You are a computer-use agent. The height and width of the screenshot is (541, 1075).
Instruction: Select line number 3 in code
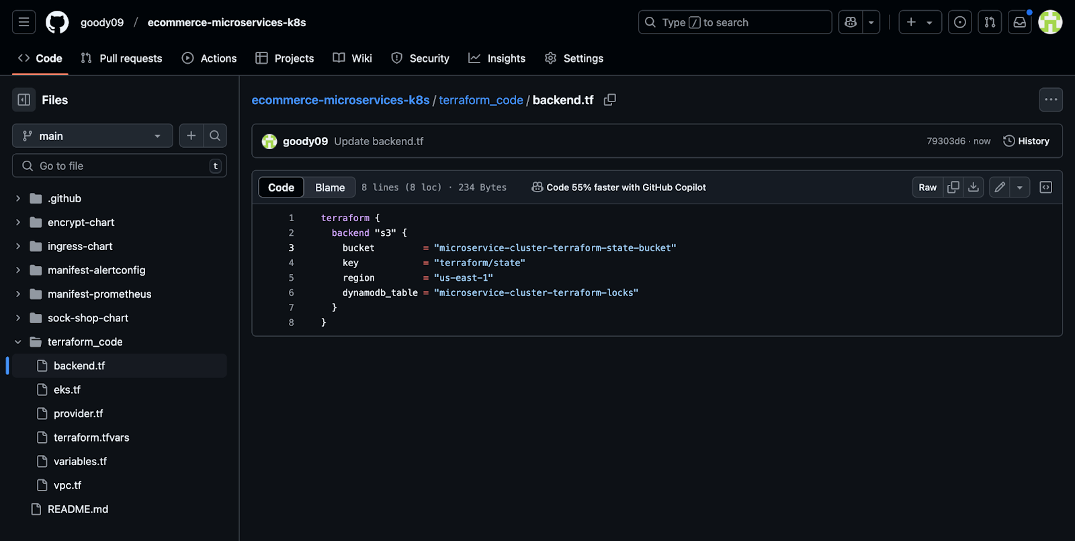coord(291,248)
